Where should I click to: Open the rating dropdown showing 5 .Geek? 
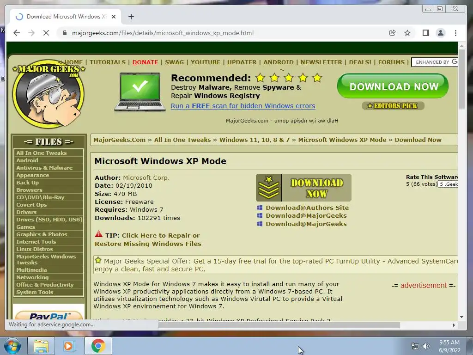tap(448, 184)
